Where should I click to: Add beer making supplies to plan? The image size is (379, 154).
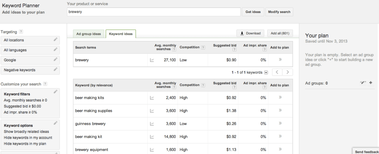click(x=280, y=110)
